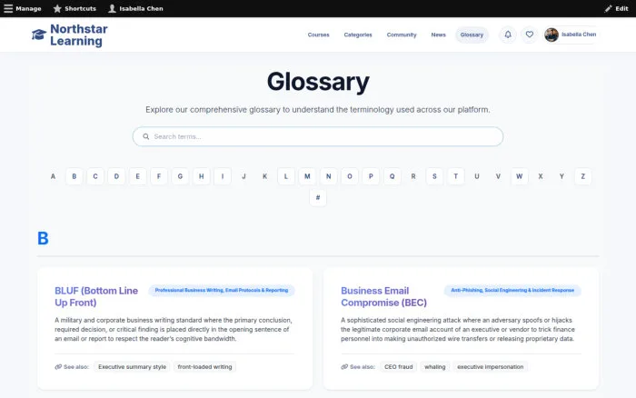Jump to letter G in alphabet
The width and height of the screenshot is (636, 398).
pyautogui.click(x=180, y=176)
